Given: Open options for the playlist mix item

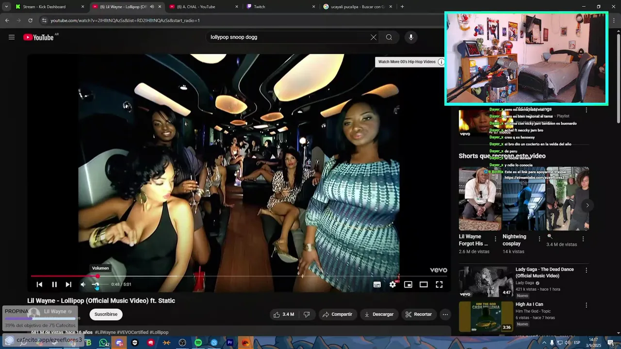Looking at the screenshot, I should [586, 110].
